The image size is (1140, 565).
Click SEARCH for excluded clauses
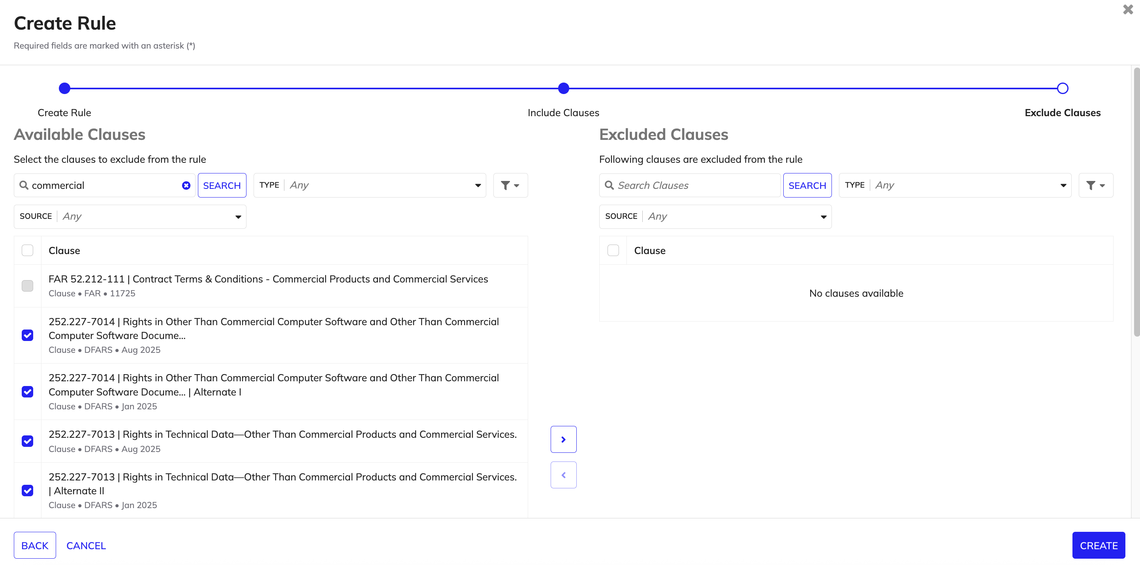807,186
